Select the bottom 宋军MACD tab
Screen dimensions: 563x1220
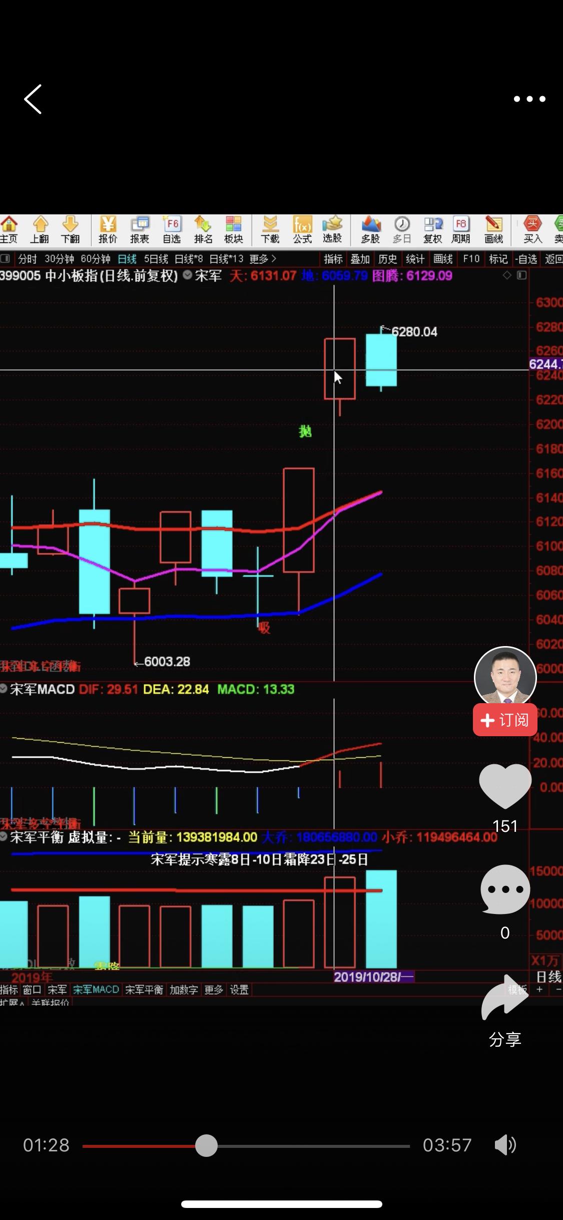pyautogui.click(x=96, y=990)
